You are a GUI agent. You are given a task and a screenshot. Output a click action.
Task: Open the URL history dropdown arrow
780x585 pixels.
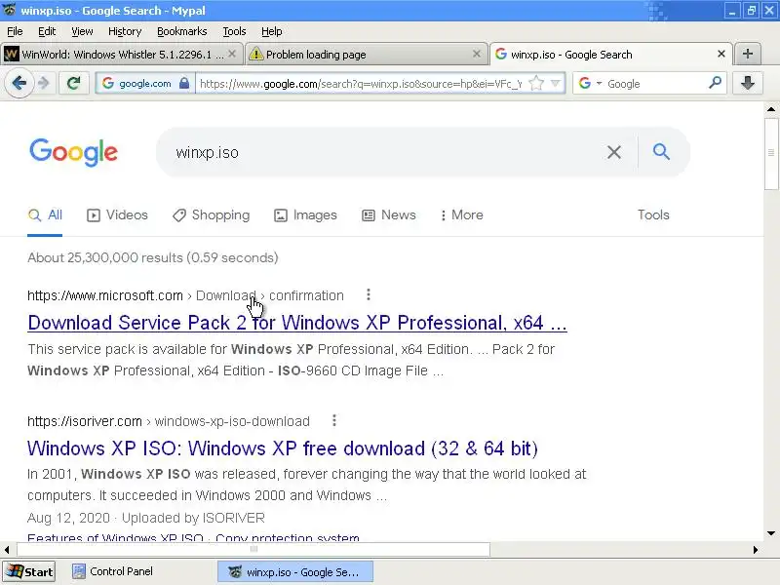(x=556, y=83)
